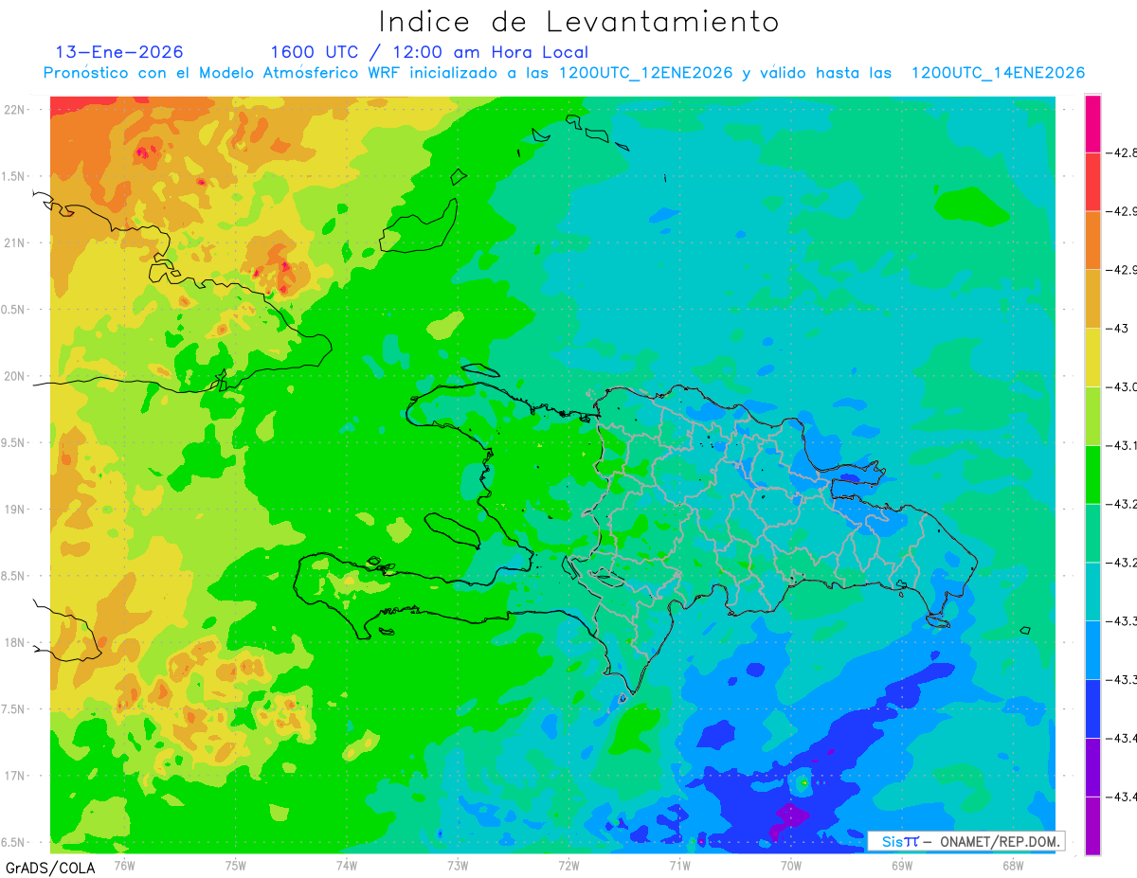The width and height of the screenshot is (1137, 878).
Task: Pick the red swatch in the color bar
Action: (x=1092, y=182)
